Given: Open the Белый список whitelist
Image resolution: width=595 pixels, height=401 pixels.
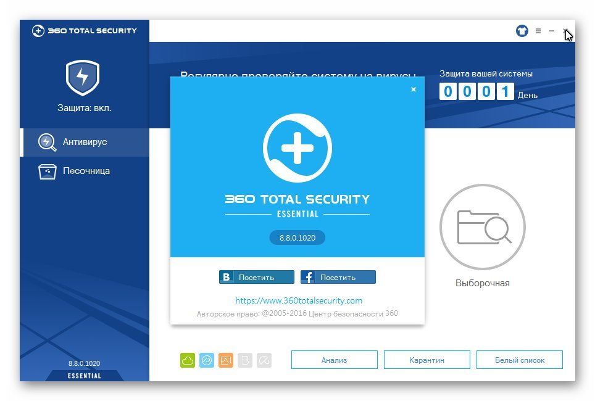Looking at the screenshot, I should coord(520,360).
